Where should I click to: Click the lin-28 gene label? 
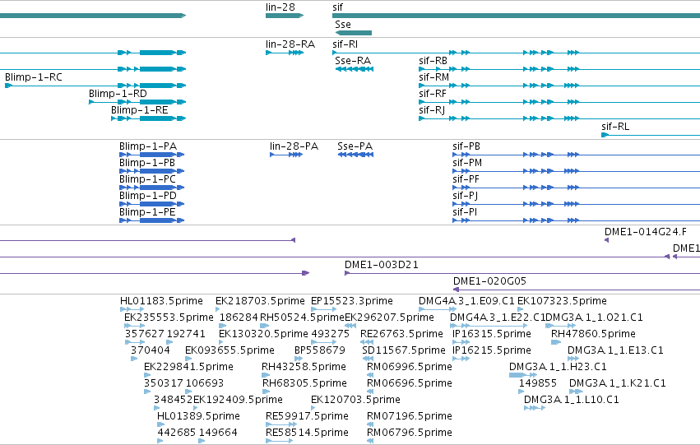pos(280,7)
